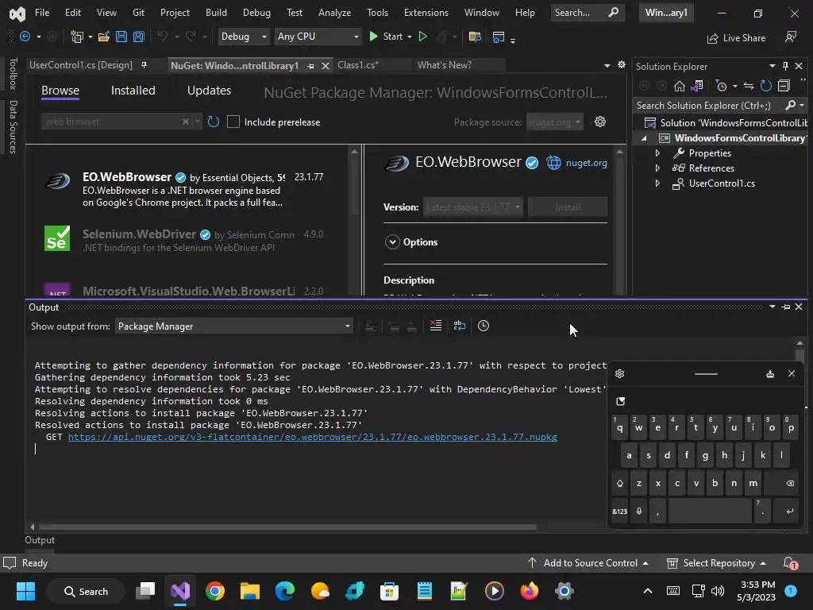Click Select Repository in status bar
813x610 pixels.
pyautogui.click(x=717, y=563)
